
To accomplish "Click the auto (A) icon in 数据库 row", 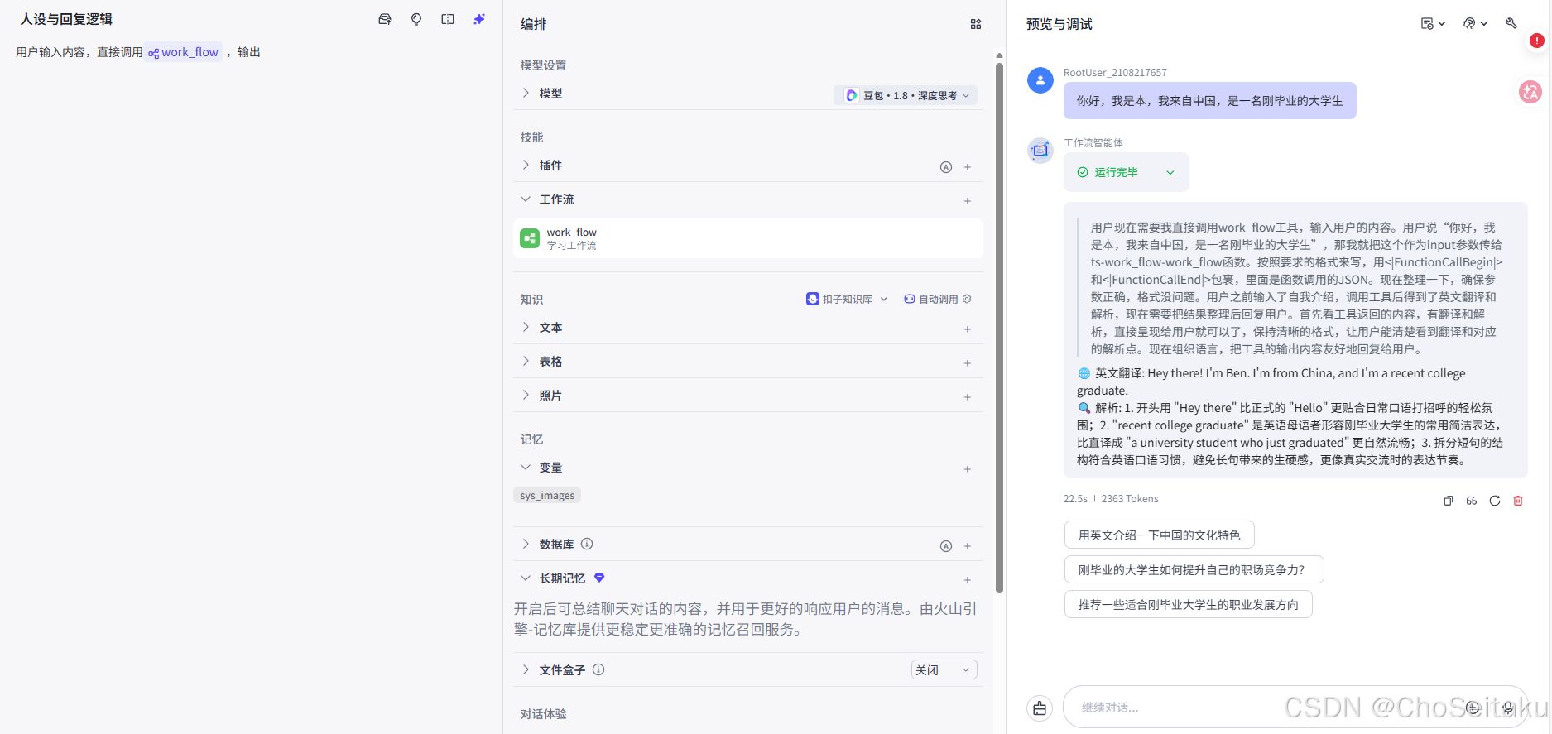I will coord(946,546).
